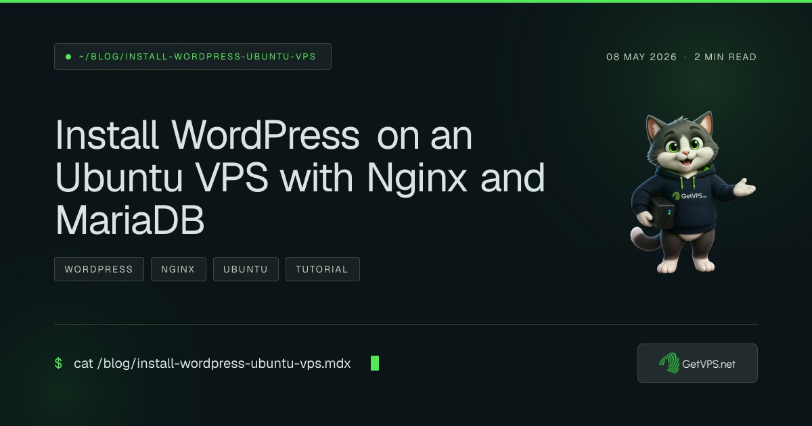Click the '08 MAY 2026' date text

point(641,57)
